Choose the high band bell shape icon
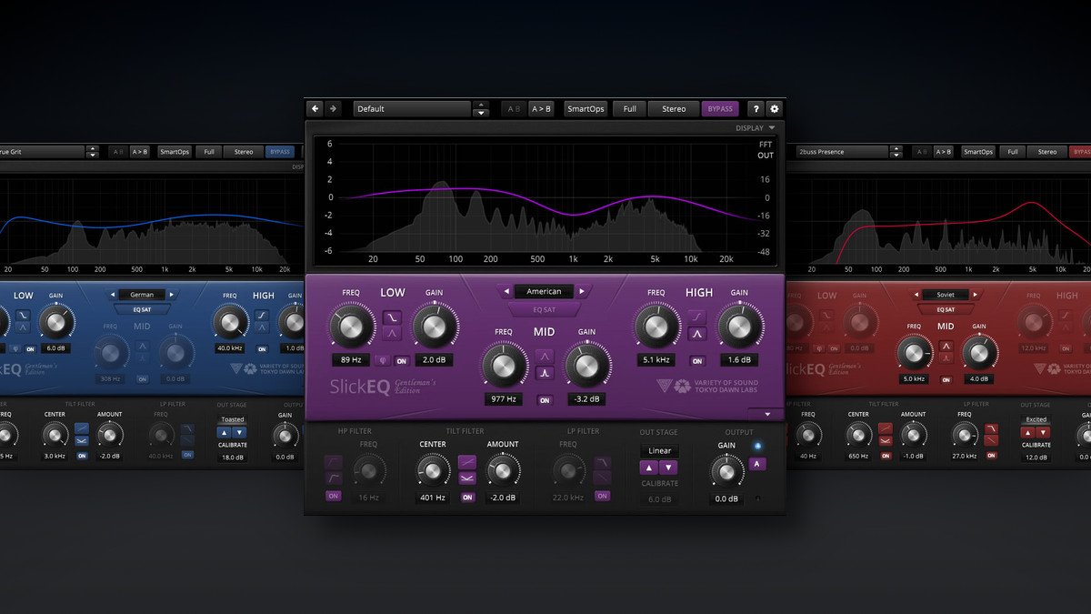The image size is (1091, 614). click(x=696, y=334)
